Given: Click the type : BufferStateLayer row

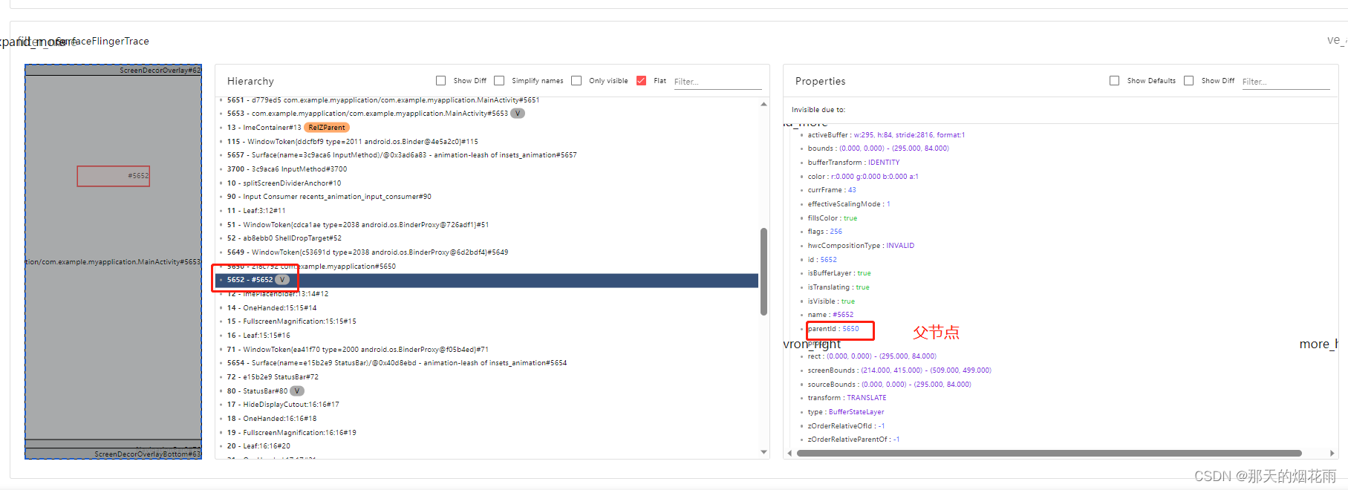Looking at the screenshot, I should [x=846, y=412].
